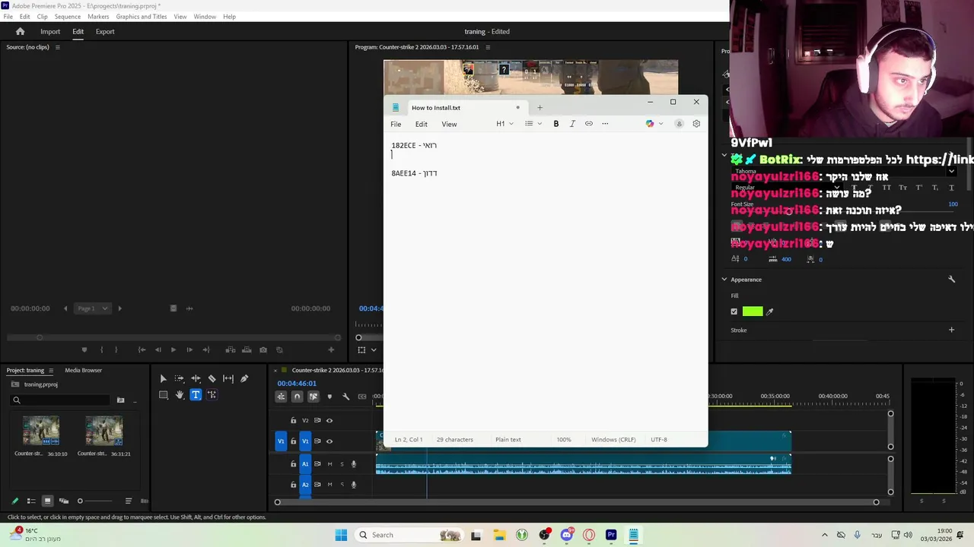Open sort icons menu in project panel
The height and width of the screenshot is (547, 974).
tap(129, 501)
